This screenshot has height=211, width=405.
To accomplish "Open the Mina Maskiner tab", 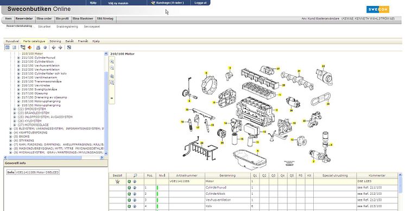I will pyautogui.click(x=83, y=19).
